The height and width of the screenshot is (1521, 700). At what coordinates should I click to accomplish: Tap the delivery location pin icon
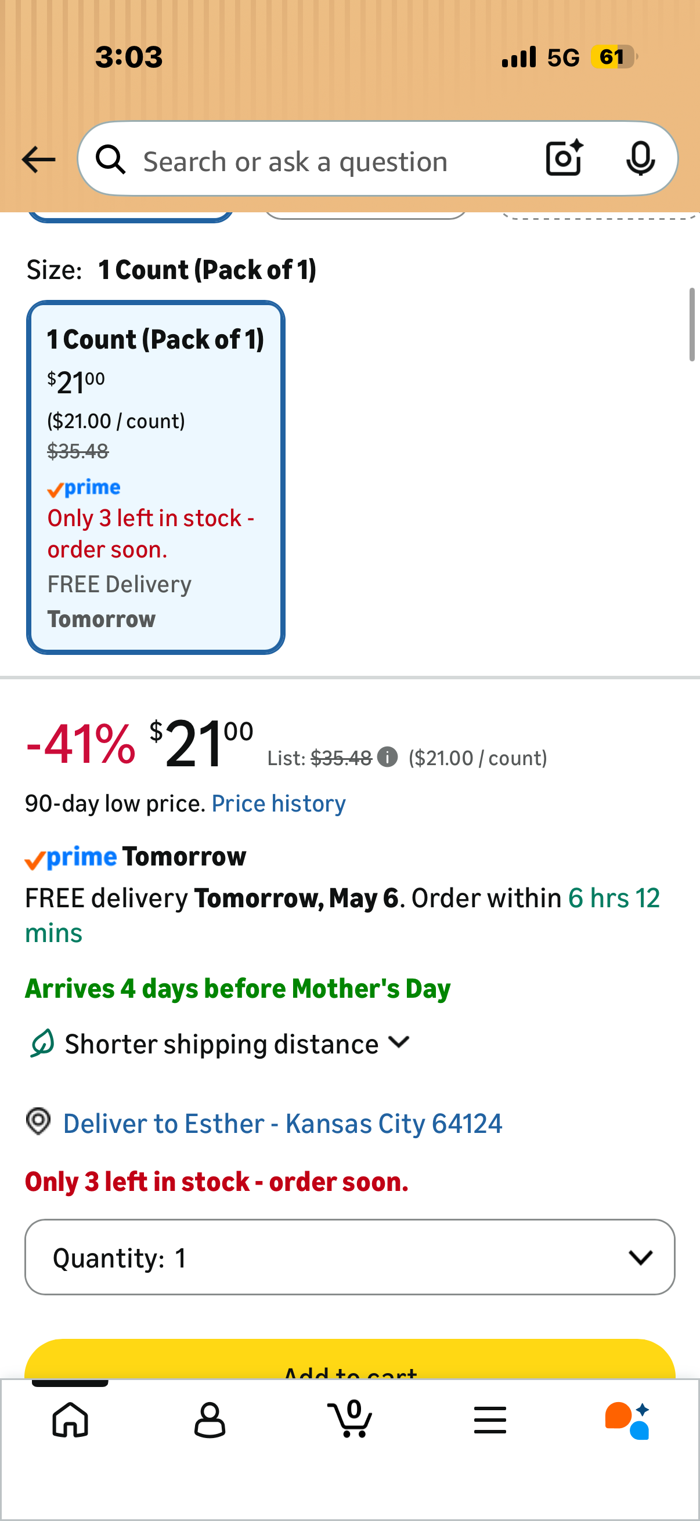[x=38, y=1121]
